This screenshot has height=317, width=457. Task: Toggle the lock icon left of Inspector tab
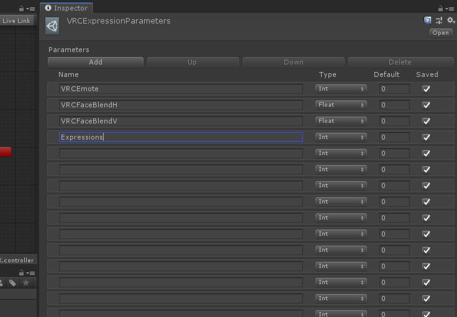pyautogui.click(x=21, y=9)
